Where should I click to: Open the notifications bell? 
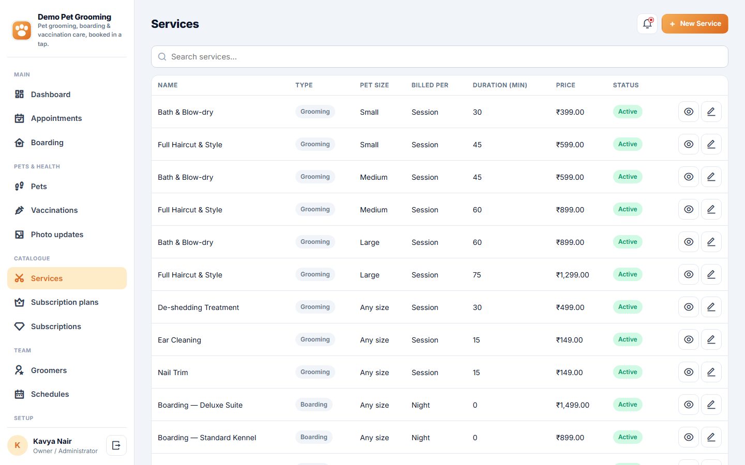(x=647, y=24)
